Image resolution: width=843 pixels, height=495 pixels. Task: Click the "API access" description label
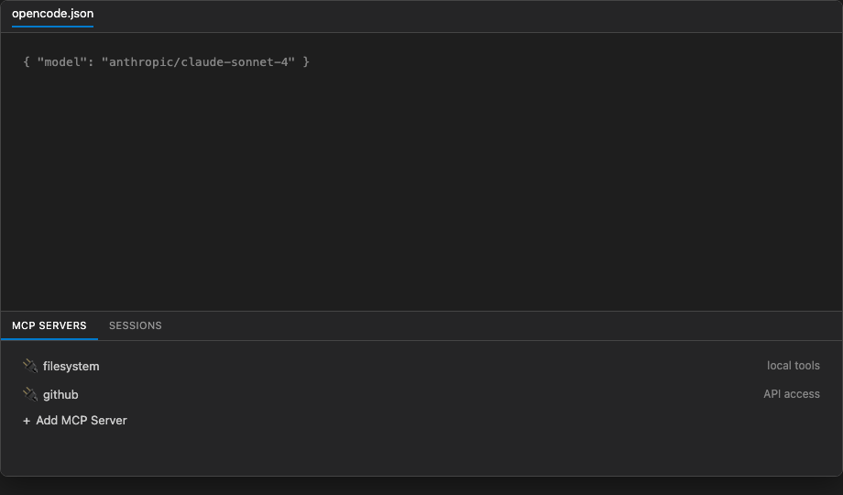point(792,394)
